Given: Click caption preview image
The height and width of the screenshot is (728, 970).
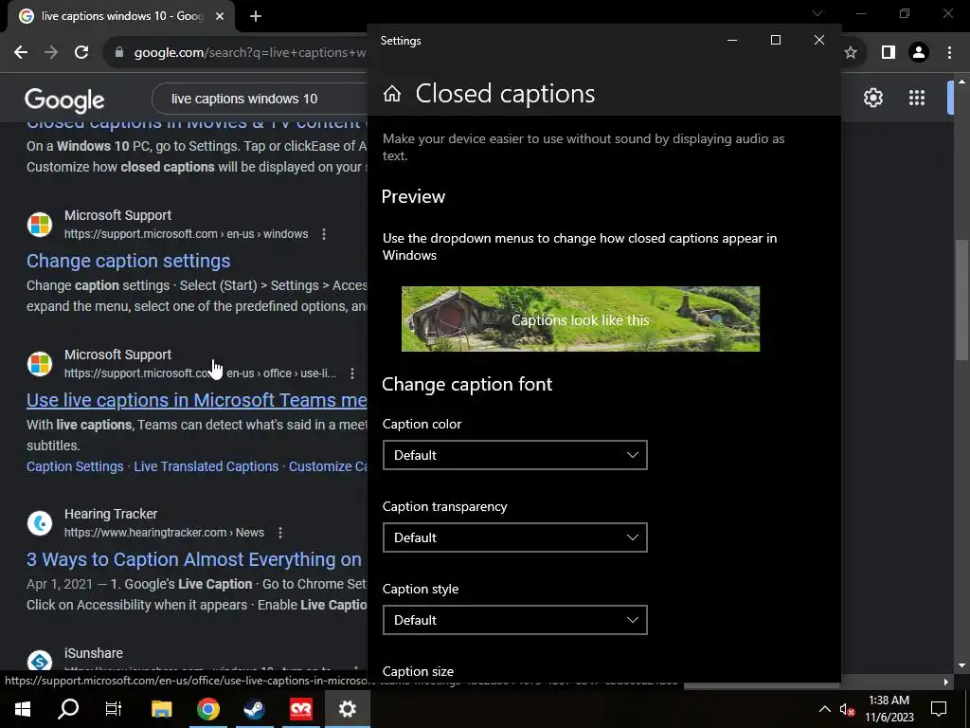Looking at the screenshot, I should pyautogui.click(x=581, y=318).
